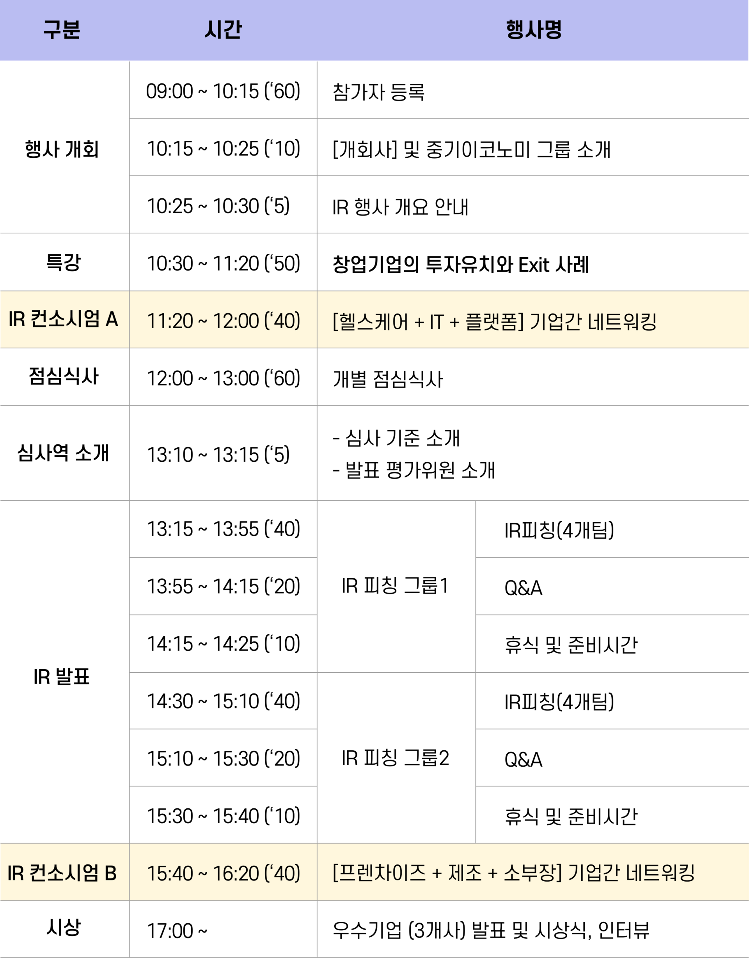Click the 09:00 ~ 10:15 time cell

click(223, 91)
